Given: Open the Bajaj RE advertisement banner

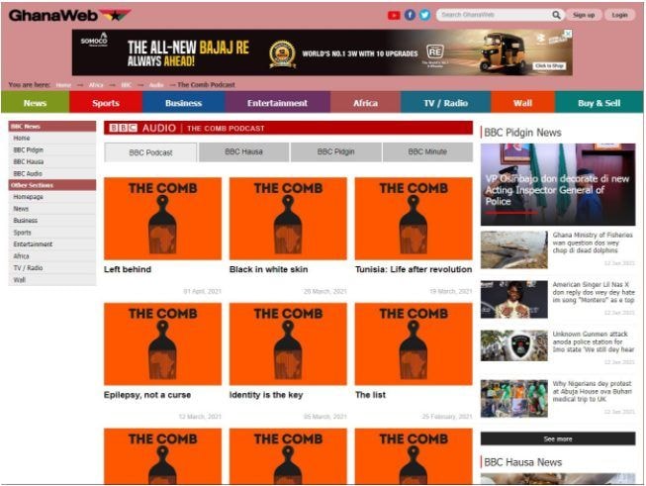Looking at the screenshot, I should point(322,52).
